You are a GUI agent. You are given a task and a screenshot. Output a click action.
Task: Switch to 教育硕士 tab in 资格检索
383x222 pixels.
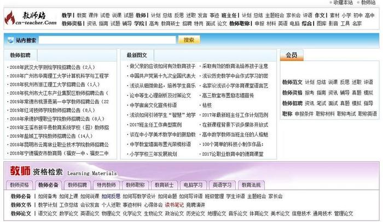click(164, 185)
